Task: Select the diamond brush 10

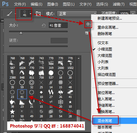Action: pos(41,94)
